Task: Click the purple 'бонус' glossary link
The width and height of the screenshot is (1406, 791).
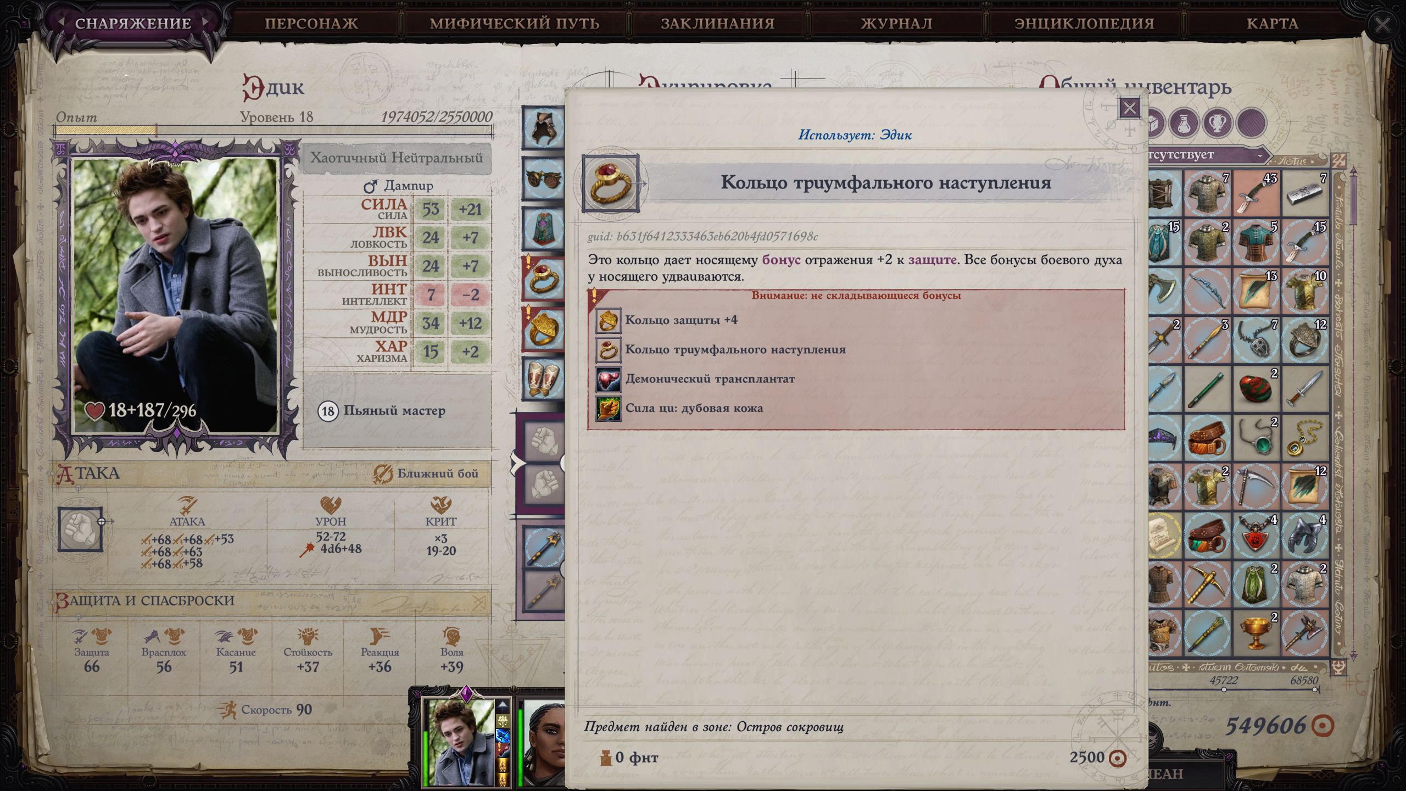Action: coord(781,260)
